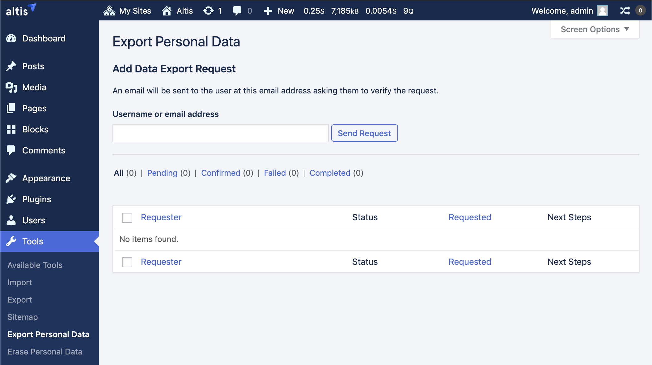
Task: Click the Posts pushpin icon
Action: pos(11,66)
